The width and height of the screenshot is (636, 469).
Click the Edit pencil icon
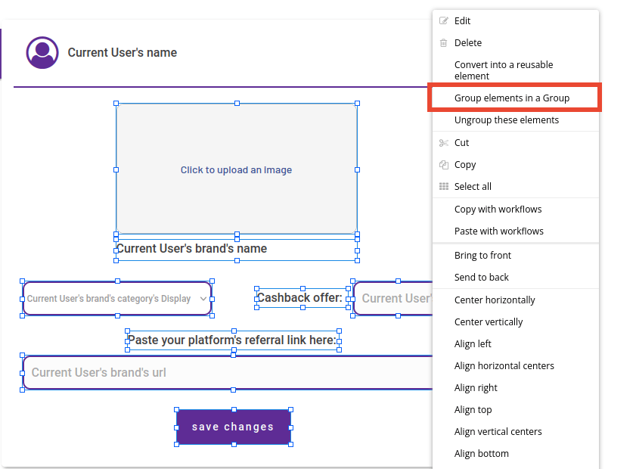[x=445, y=20]
